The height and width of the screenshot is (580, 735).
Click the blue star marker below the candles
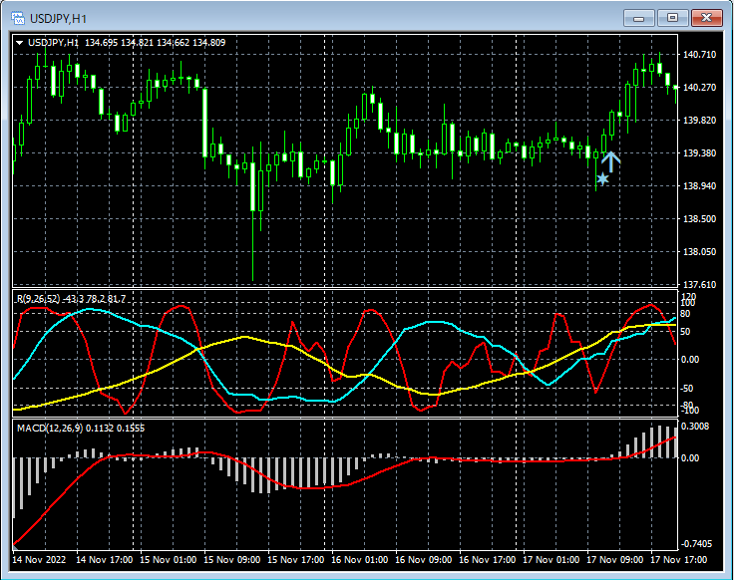(602, 179)
